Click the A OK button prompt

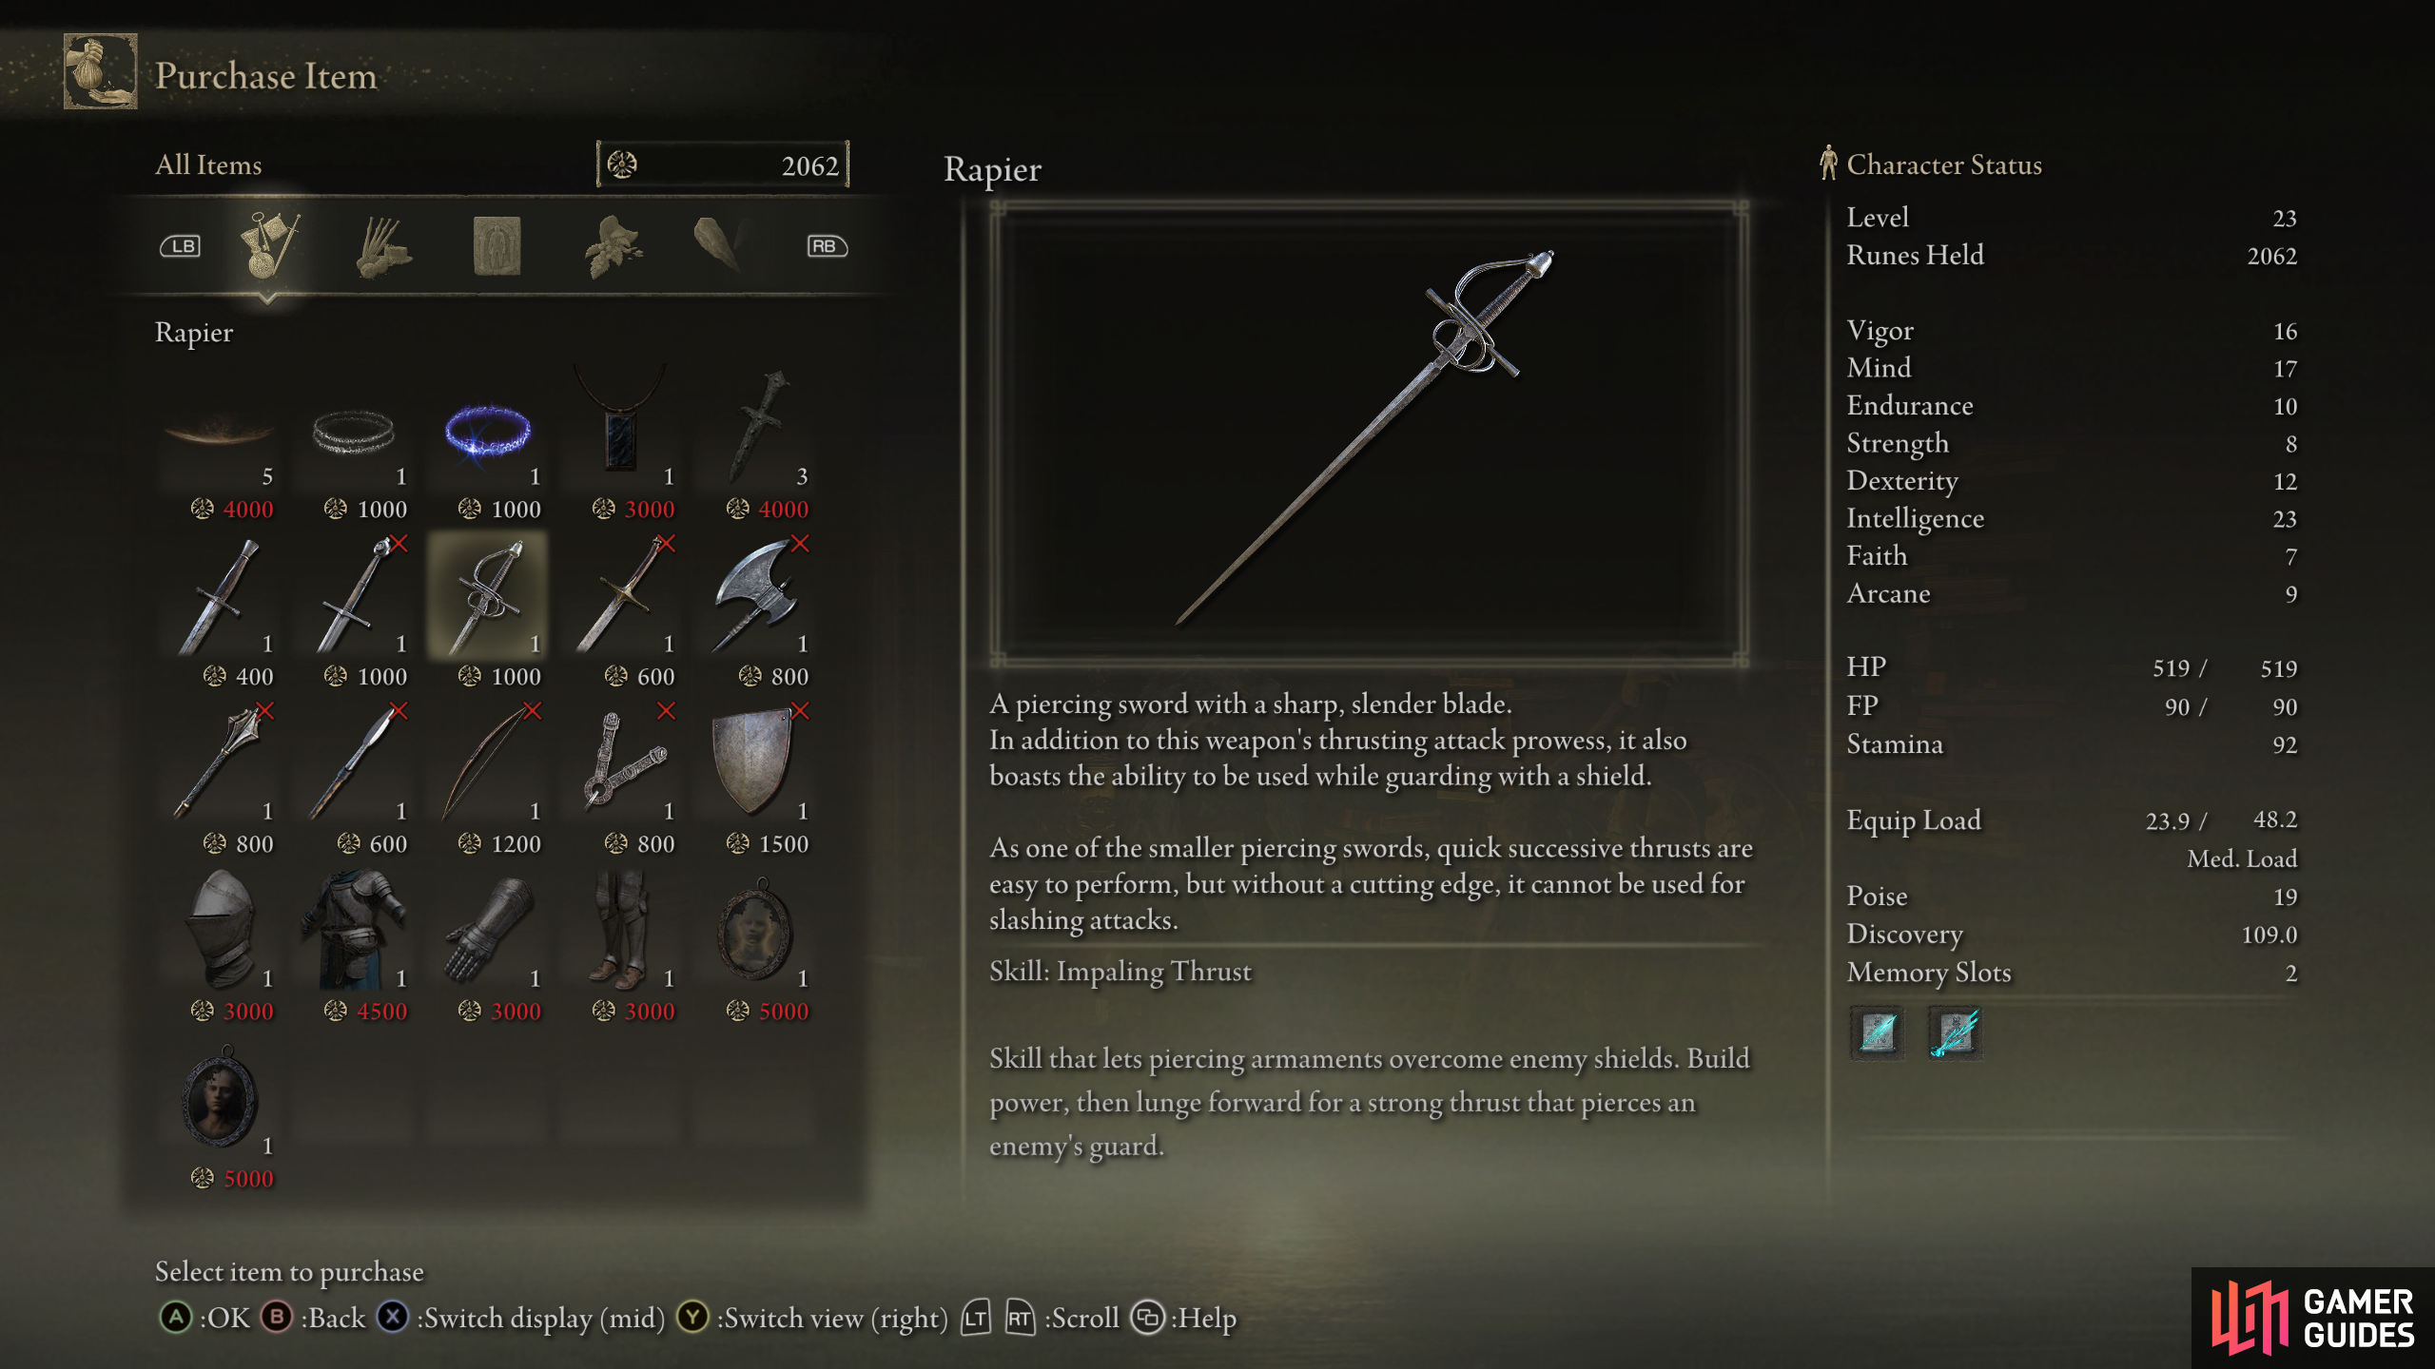[204, 1318]
